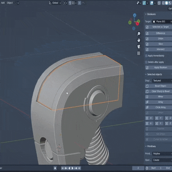Click the play animation button
The height and width of the screenshot is (172, 172).
pos(73,168)
